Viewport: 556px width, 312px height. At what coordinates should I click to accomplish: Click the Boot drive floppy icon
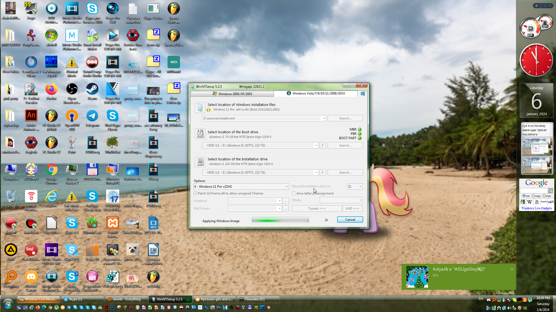200,134
